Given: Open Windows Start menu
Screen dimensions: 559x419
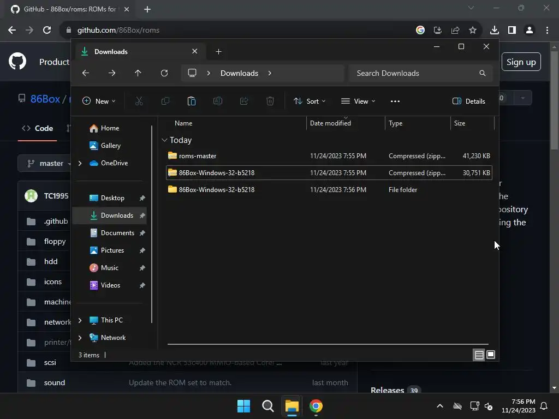Looking at the screenshot, I should (244, 406).
